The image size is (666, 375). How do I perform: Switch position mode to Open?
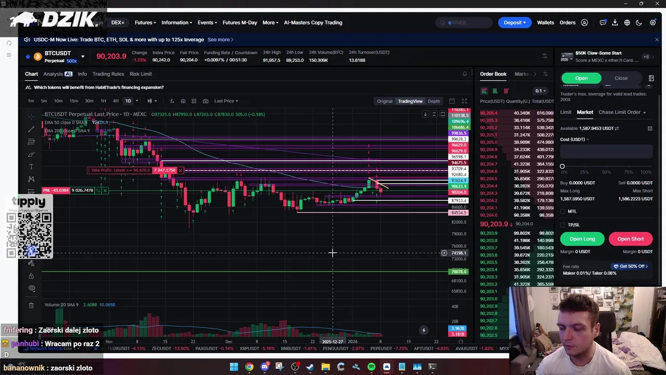(581, 78)
